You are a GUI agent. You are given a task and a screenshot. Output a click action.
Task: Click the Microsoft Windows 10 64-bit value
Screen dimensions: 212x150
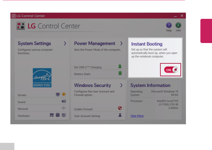pyautogui.click(x=165, y=93)
